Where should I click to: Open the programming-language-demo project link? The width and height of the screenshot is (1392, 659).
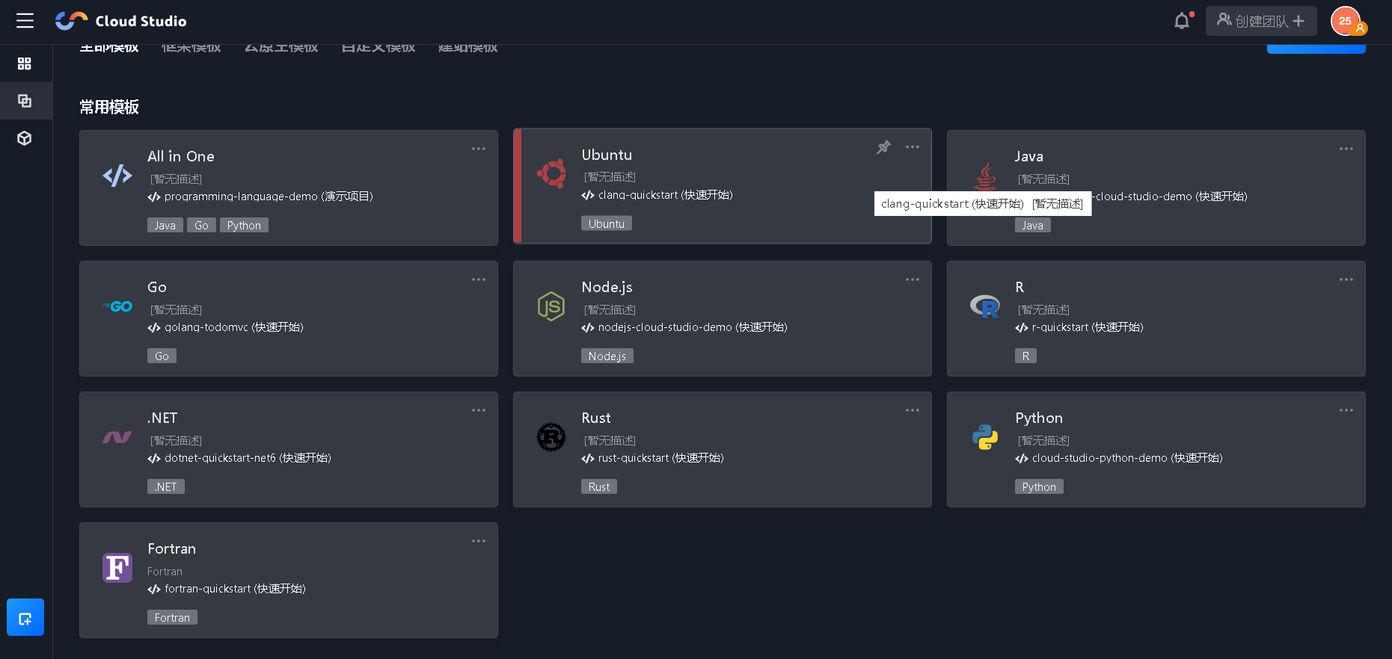[x=260, y=197]
